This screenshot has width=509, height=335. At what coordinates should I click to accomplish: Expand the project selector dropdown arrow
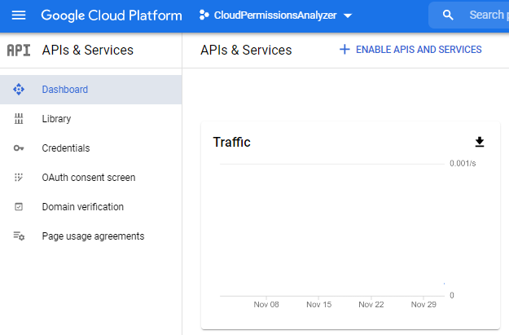[x=348, y=16]
